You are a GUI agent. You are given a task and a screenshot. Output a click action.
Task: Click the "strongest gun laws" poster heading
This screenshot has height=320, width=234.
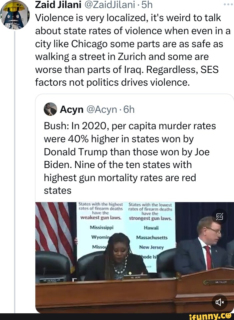click(150, 219)
